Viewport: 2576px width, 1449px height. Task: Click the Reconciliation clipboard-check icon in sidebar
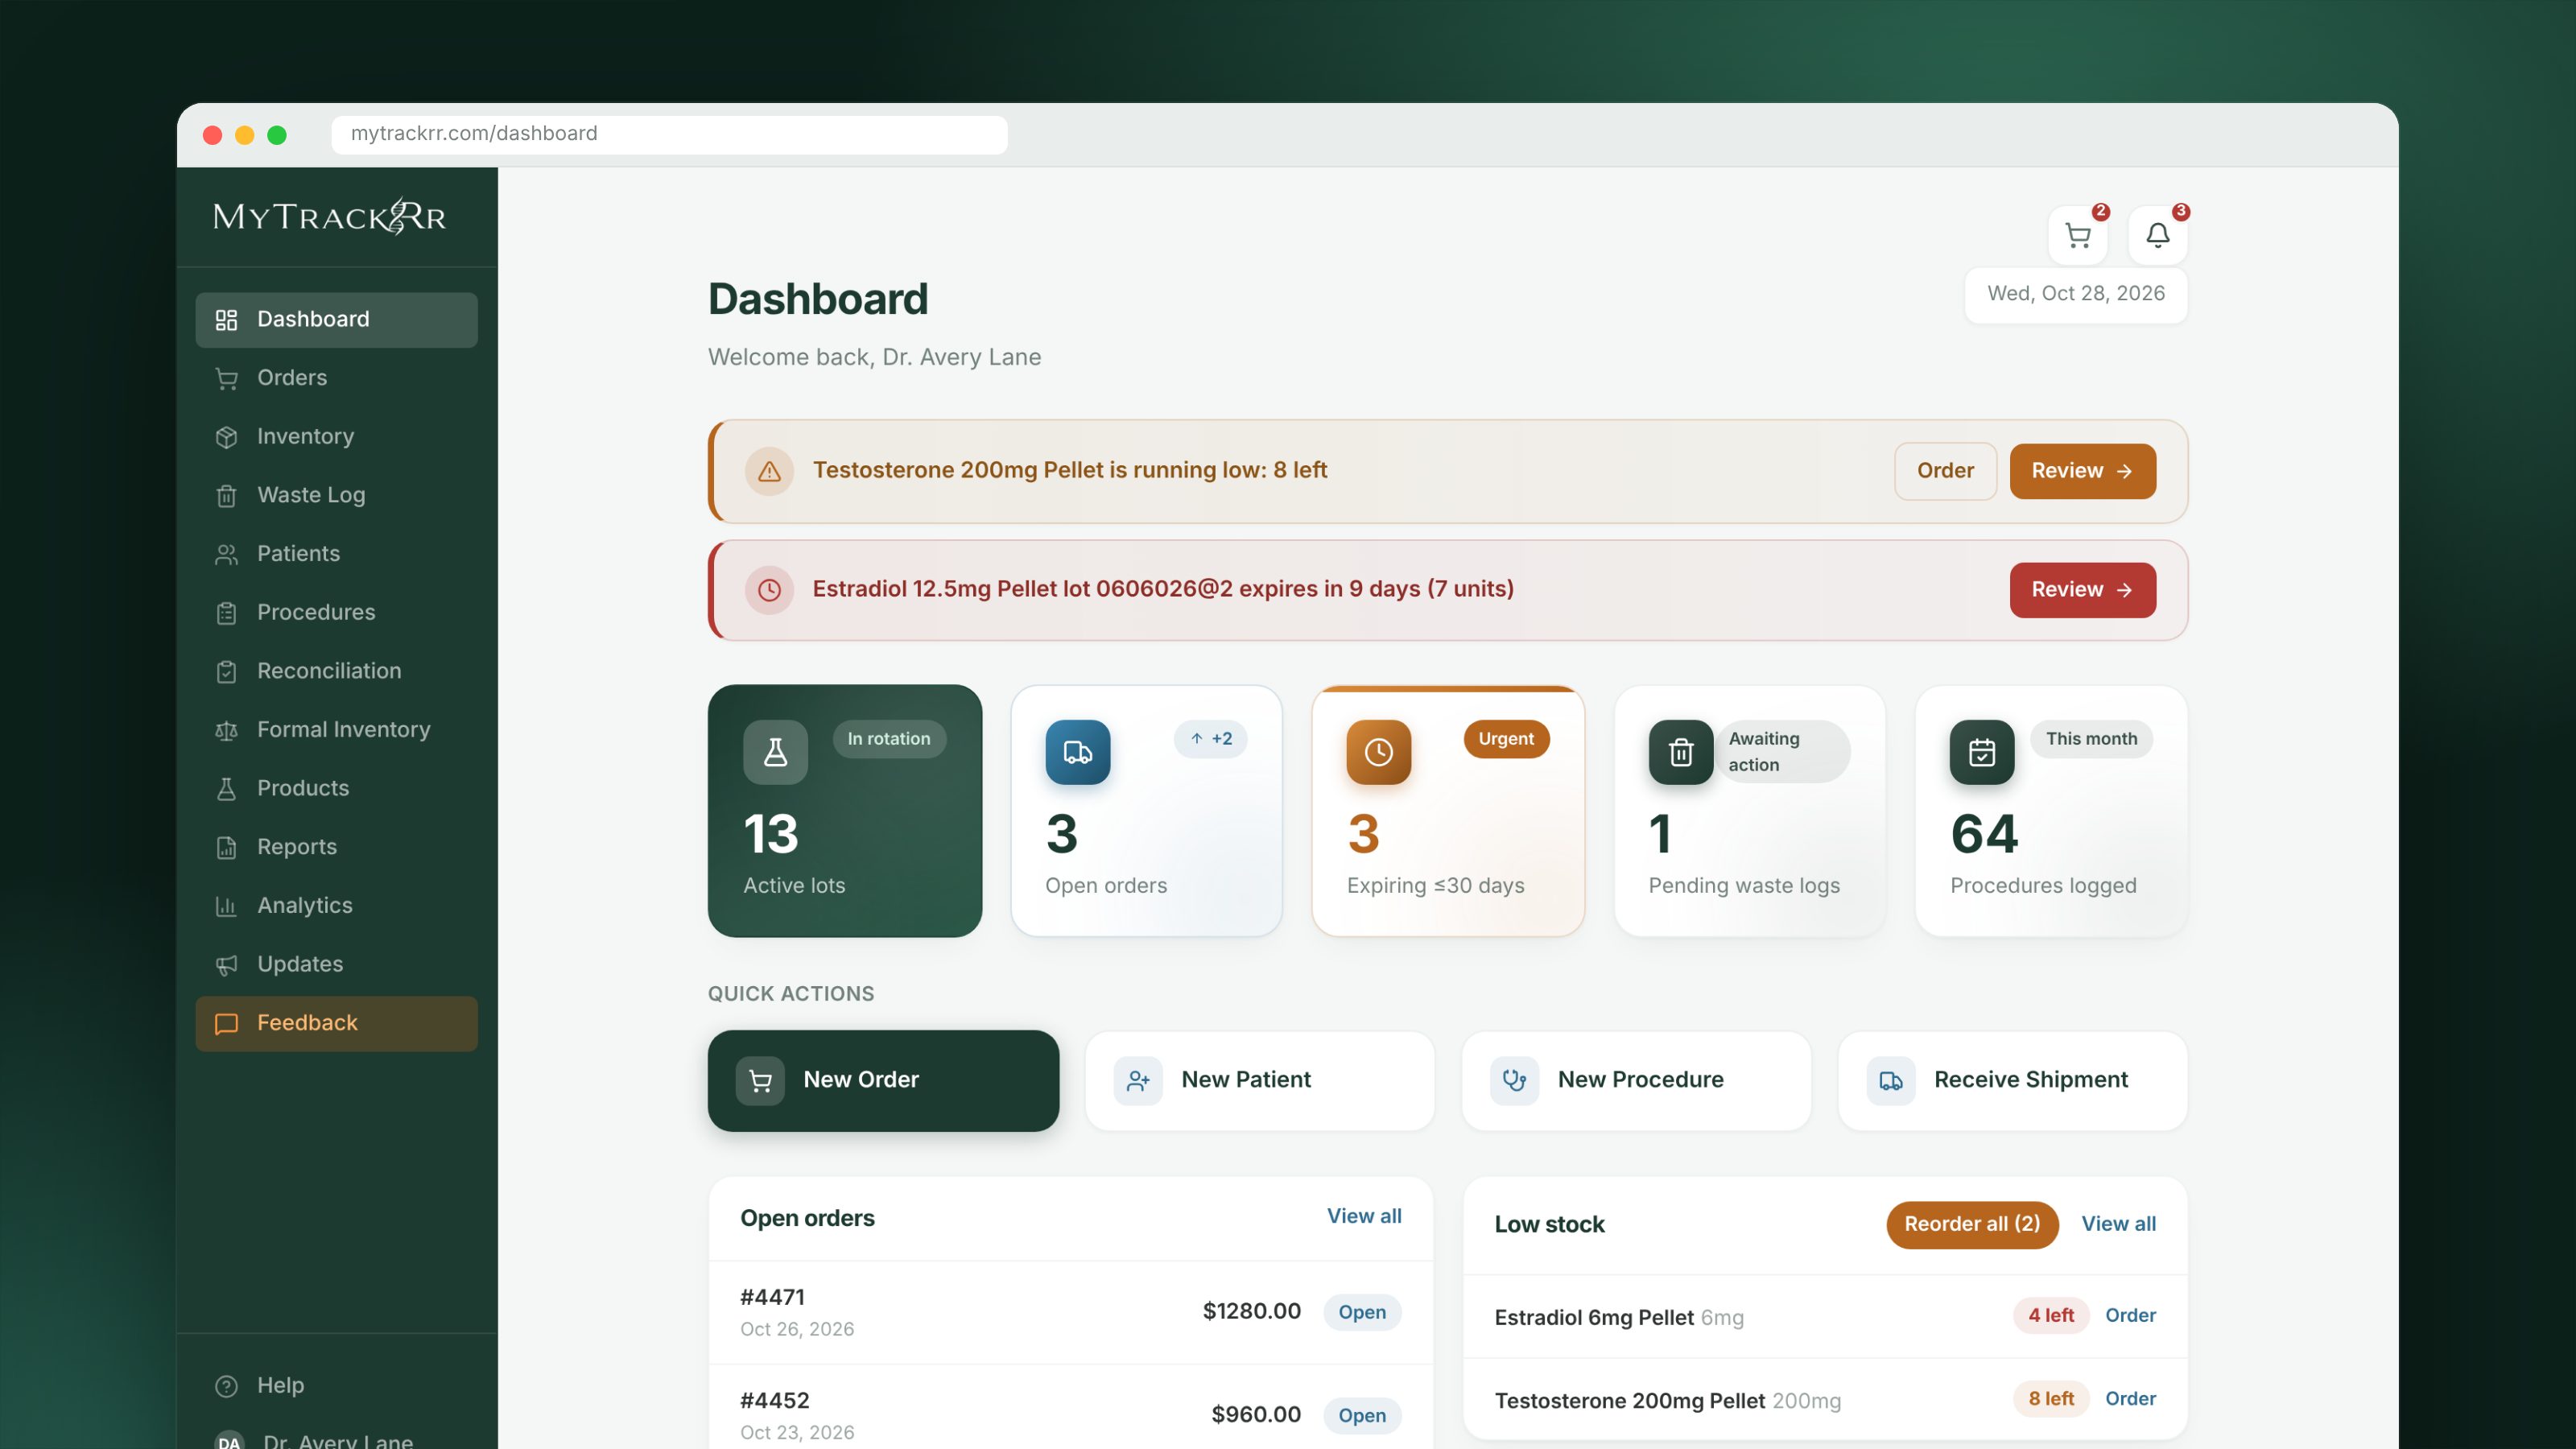pyautogui.click(x=227, y=672)
